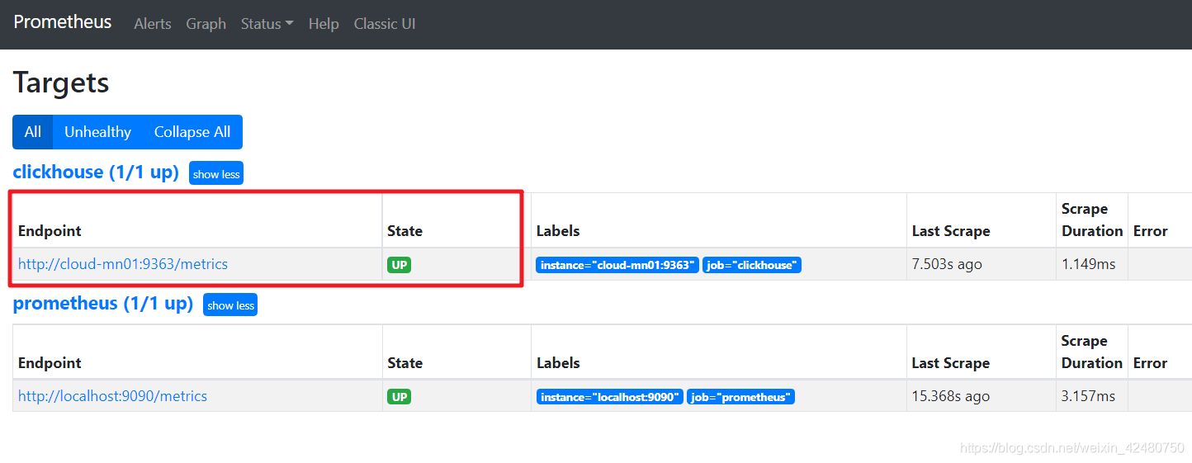Viewport: 1192px width, 463px height.
Task: Open the Graph page
Action: [x=206, y=24]
